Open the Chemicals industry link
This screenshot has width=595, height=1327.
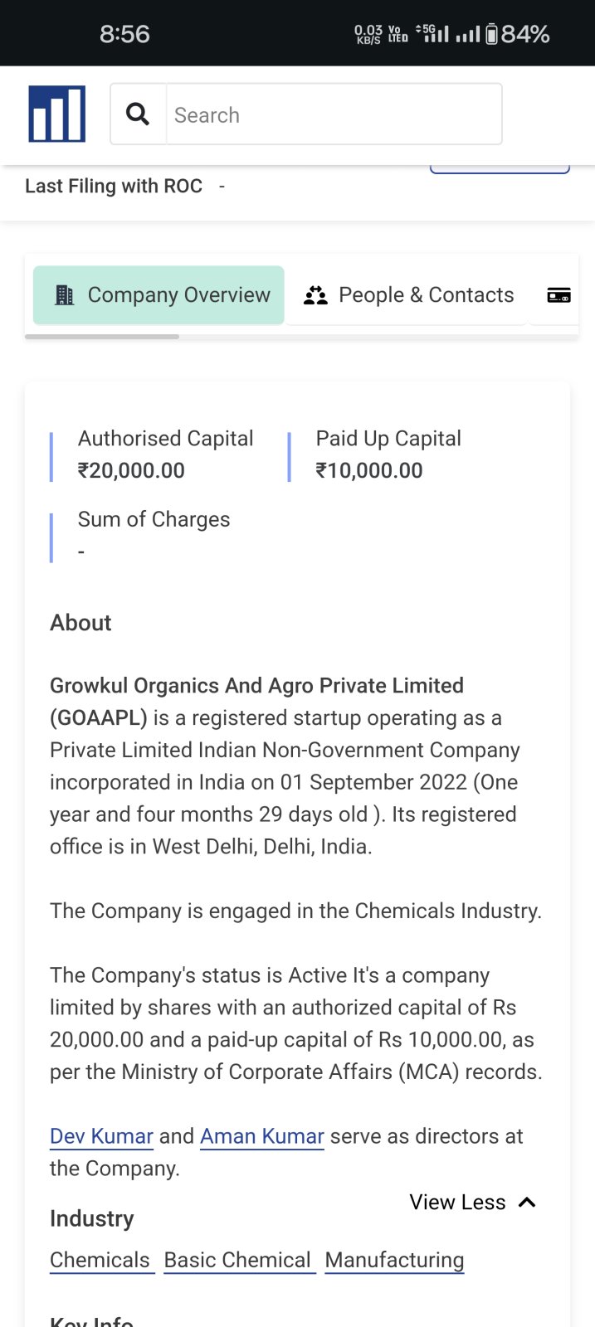(100, 1260)
